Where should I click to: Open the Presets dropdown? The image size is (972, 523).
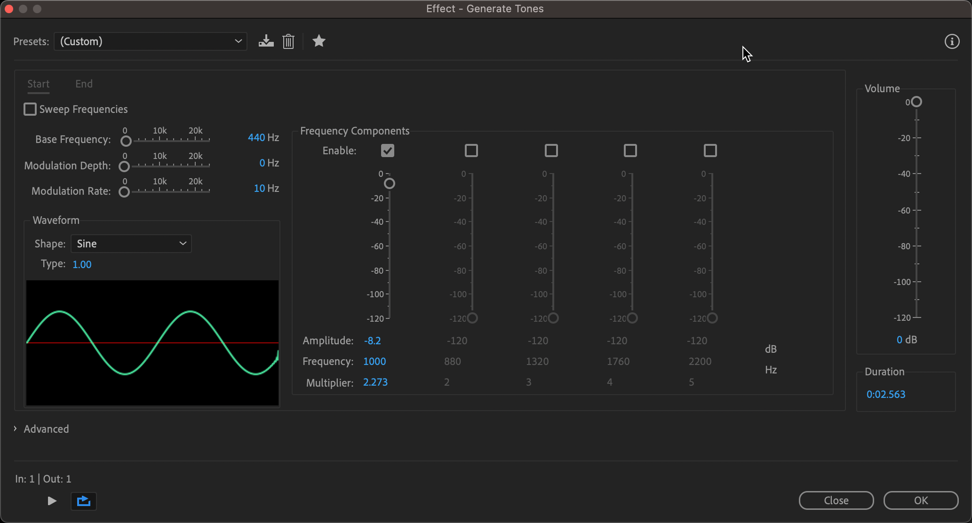click(151, 41)
